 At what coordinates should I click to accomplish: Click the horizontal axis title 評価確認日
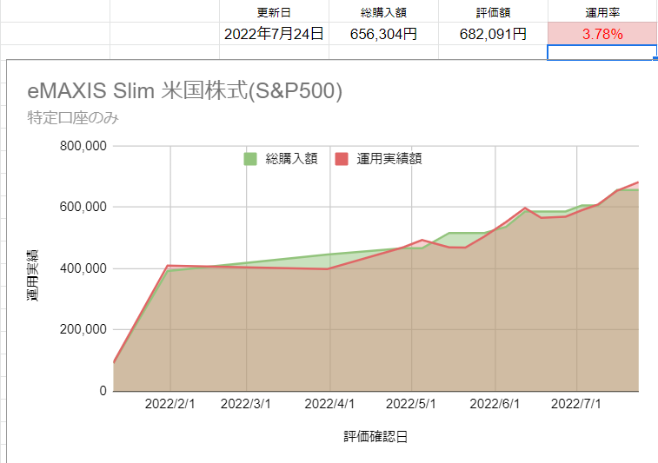[376, 437]
